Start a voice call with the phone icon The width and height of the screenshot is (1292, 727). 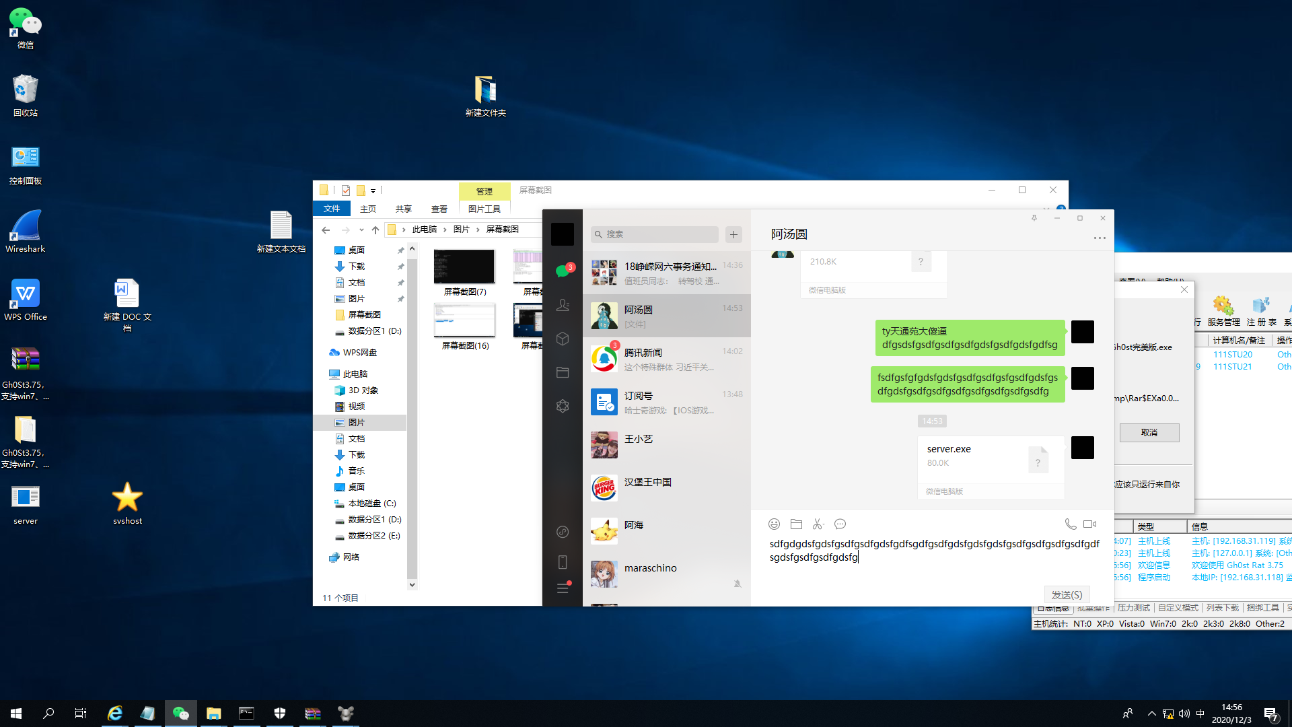coord(1070,524)
